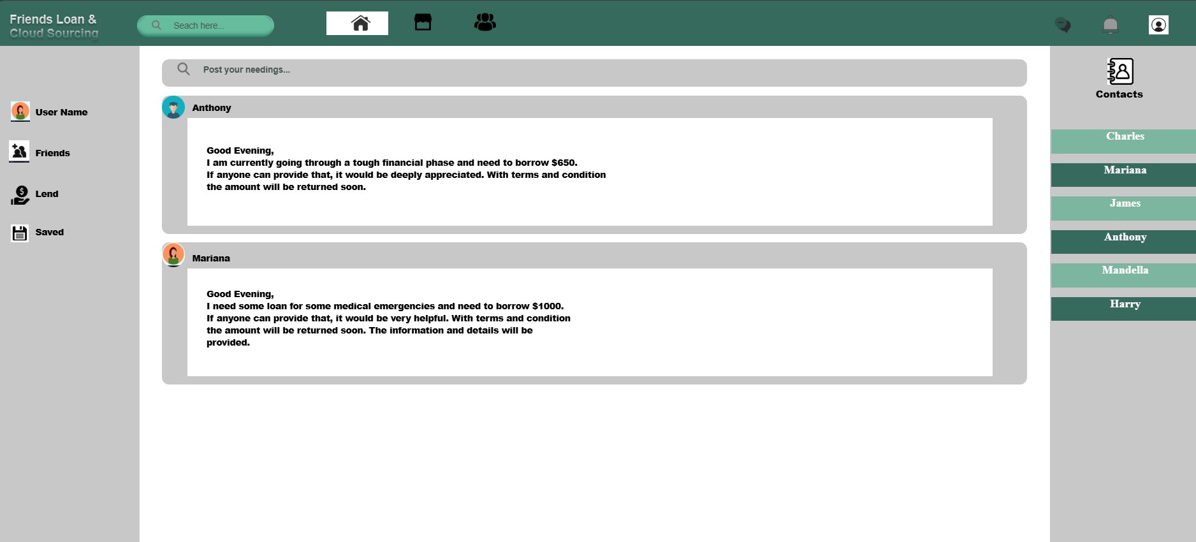Screen dimensions: 1196x542
Task: Click Mariana's name on her post
Action: point(211,258)
